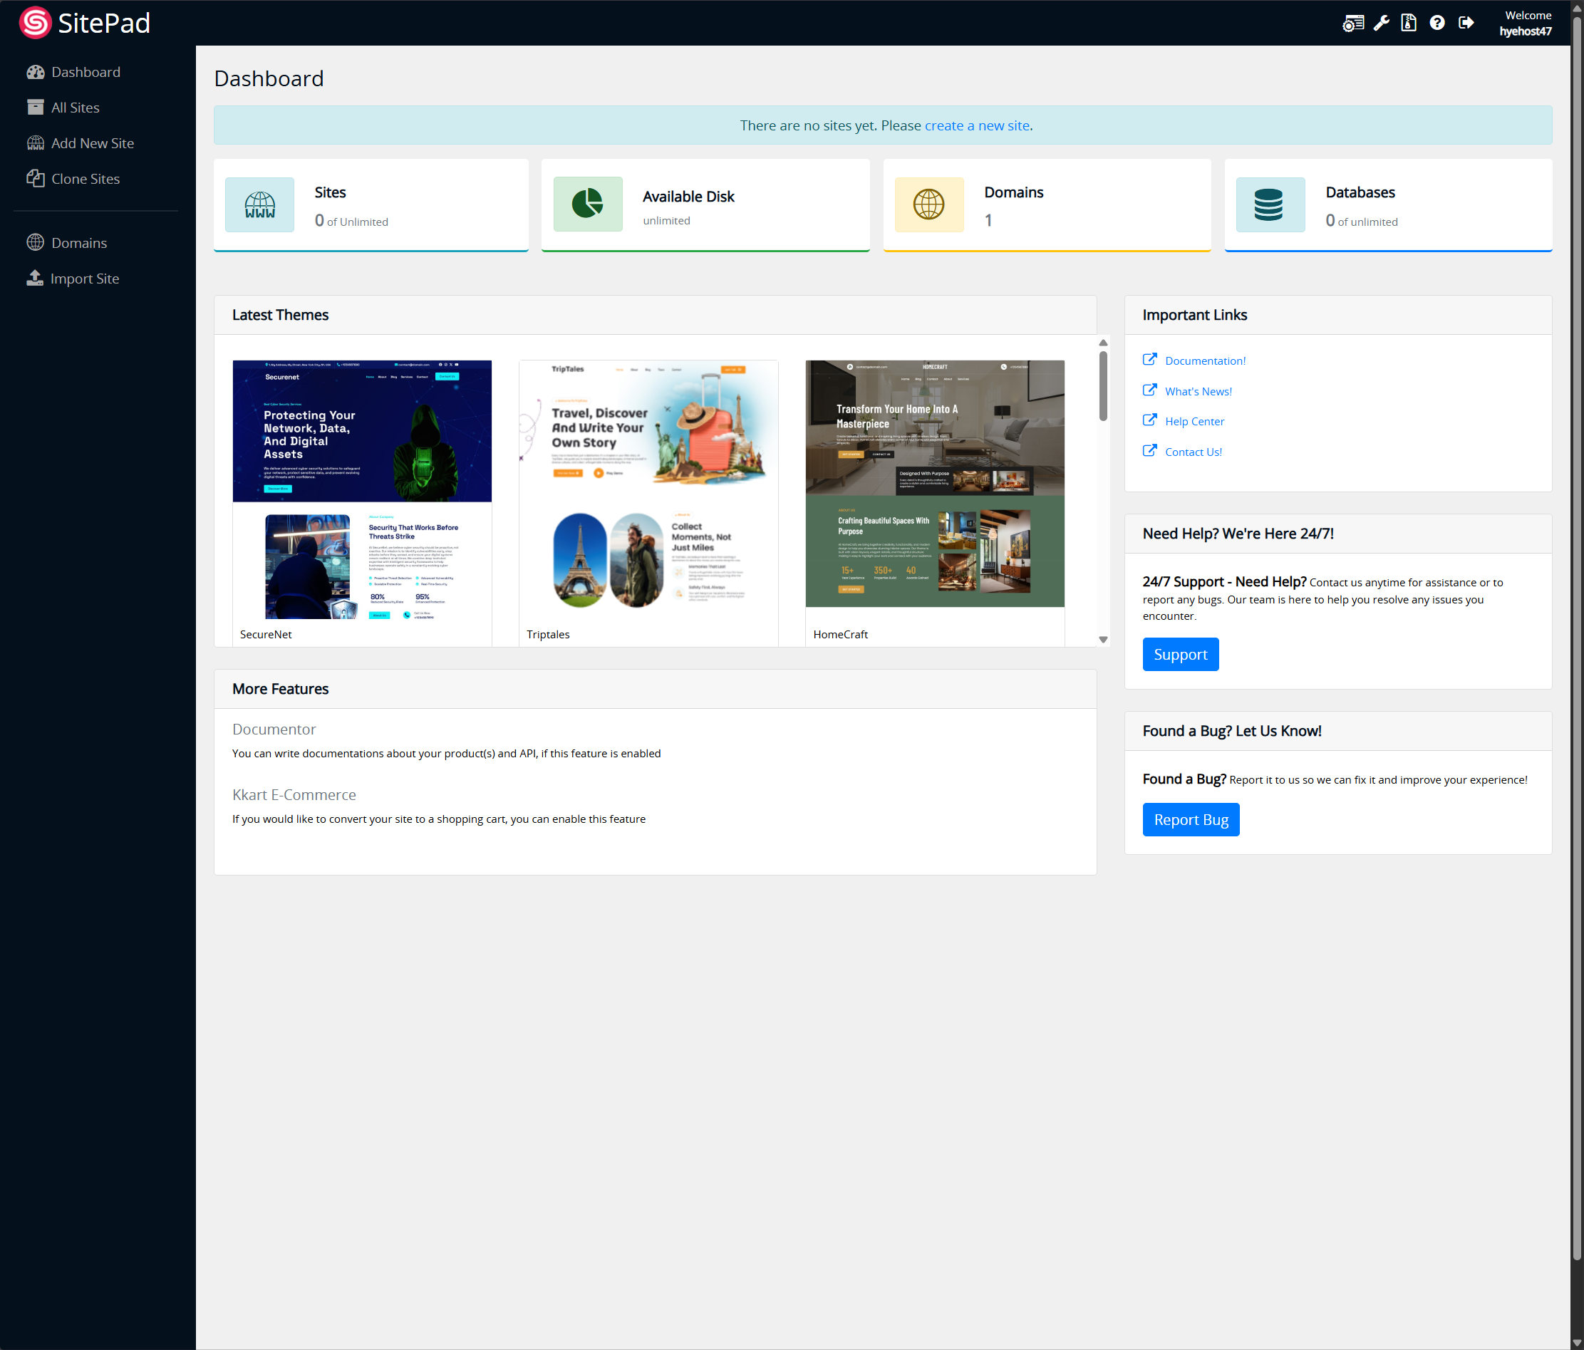Click the backup archive icon in top bar
The image size is (1584, 1350).
coord(1409,22)
